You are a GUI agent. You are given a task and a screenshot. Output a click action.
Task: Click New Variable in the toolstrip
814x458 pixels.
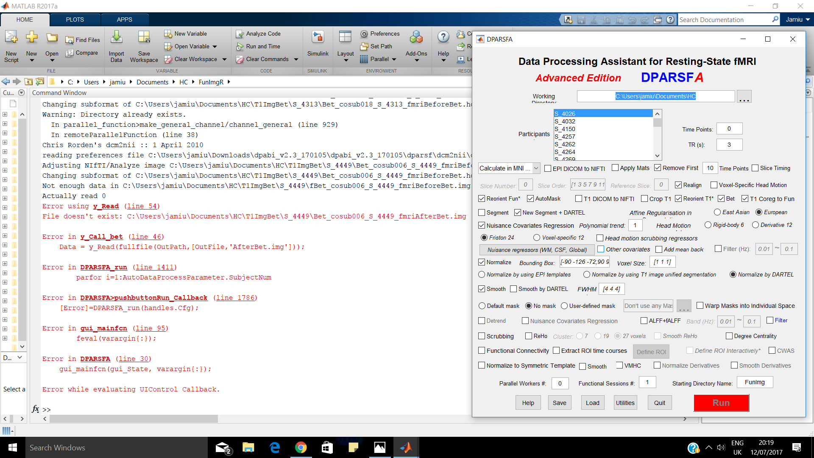pyautogui.click(x=186, y=34)
